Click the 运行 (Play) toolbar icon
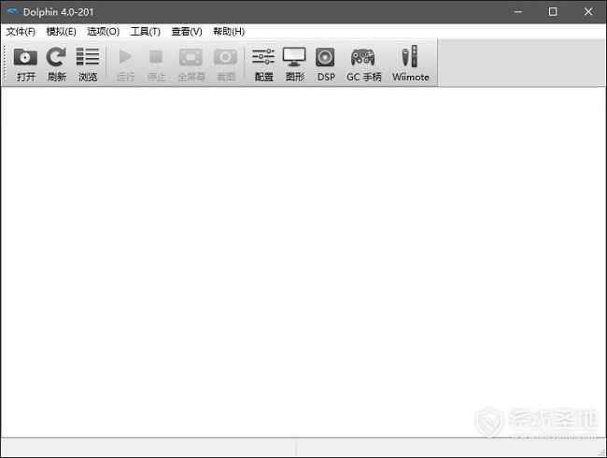The image size is (607, 458). point(125,57)
